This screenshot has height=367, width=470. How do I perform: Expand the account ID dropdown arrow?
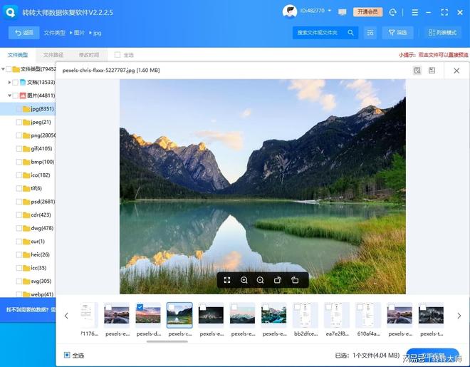tap(330, 11)
